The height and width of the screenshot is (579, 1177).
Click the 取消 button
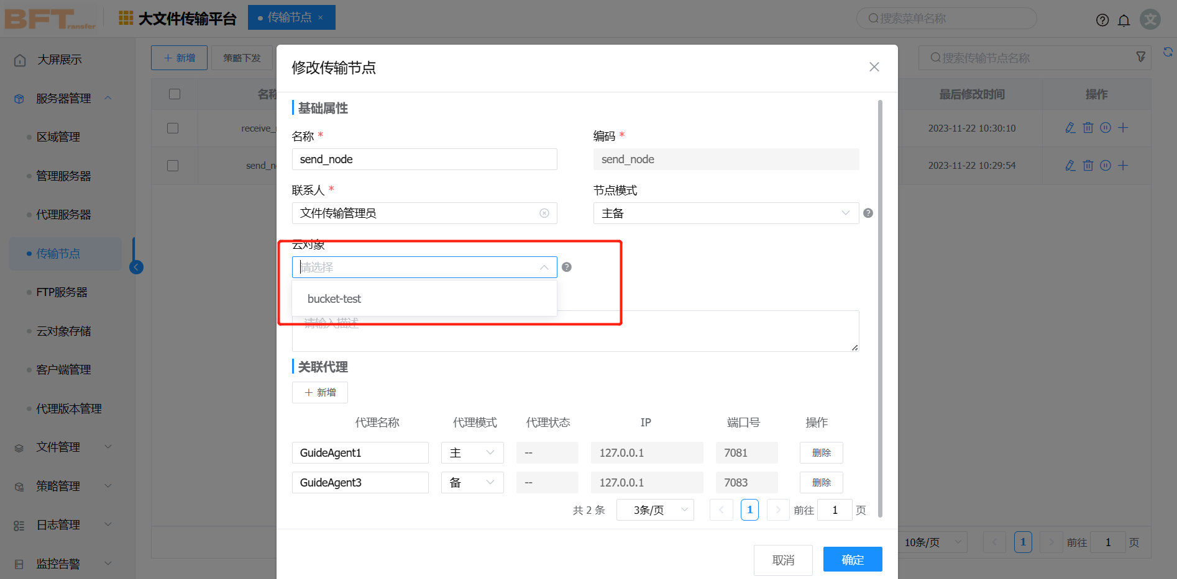point(783,560)
